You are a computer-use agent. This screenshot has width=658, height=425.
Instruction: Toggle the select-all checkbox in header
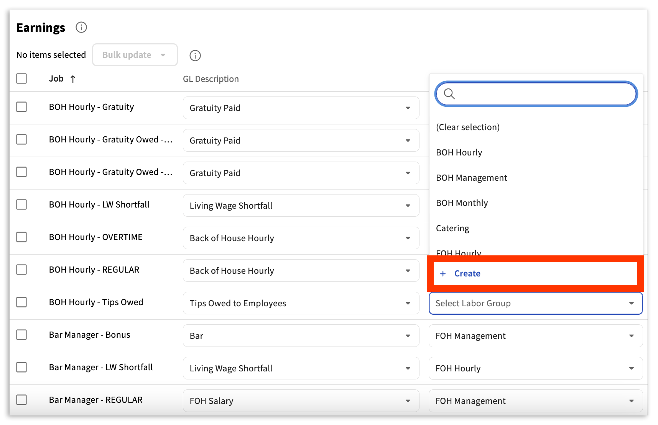click(x=21, y=78)
